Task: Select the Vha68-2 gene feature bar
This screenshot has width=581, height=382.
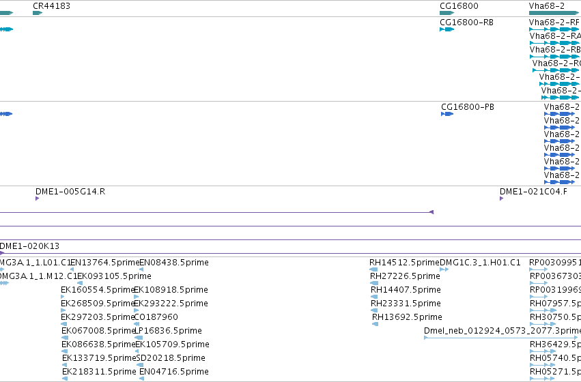Action: tap(554, 13)
